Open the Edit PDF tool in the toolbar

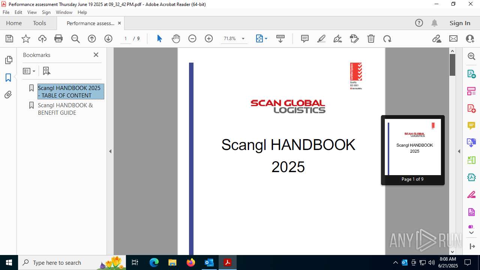354,39
